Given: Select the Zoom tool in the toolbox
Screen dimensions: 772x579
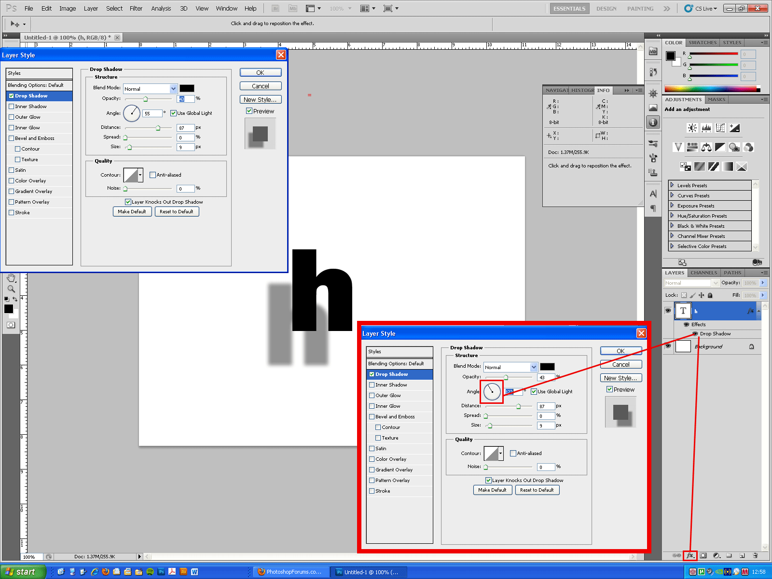Looking at the screenshot, I should point(11,289).
